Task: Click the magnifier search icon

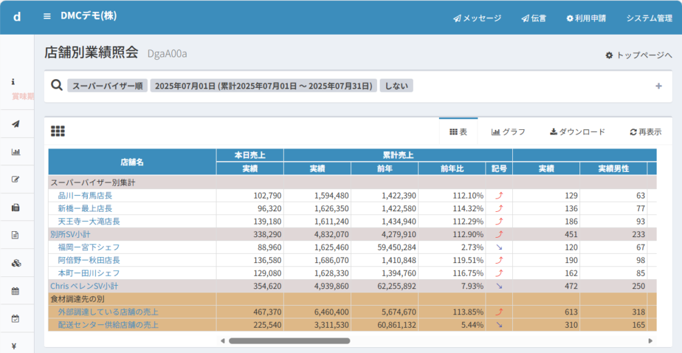Action: pos(57,86)
